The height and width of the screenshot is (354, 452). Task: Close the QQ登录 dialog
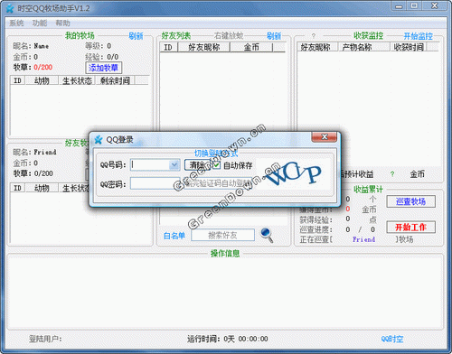click(x=325, y=137)
